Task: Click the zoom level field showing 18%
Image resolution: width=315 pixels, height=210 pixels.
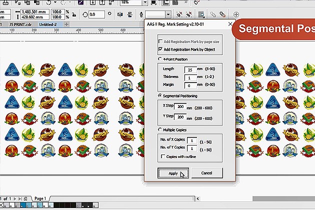Action: pyautogui.click(x=131, y=2)
